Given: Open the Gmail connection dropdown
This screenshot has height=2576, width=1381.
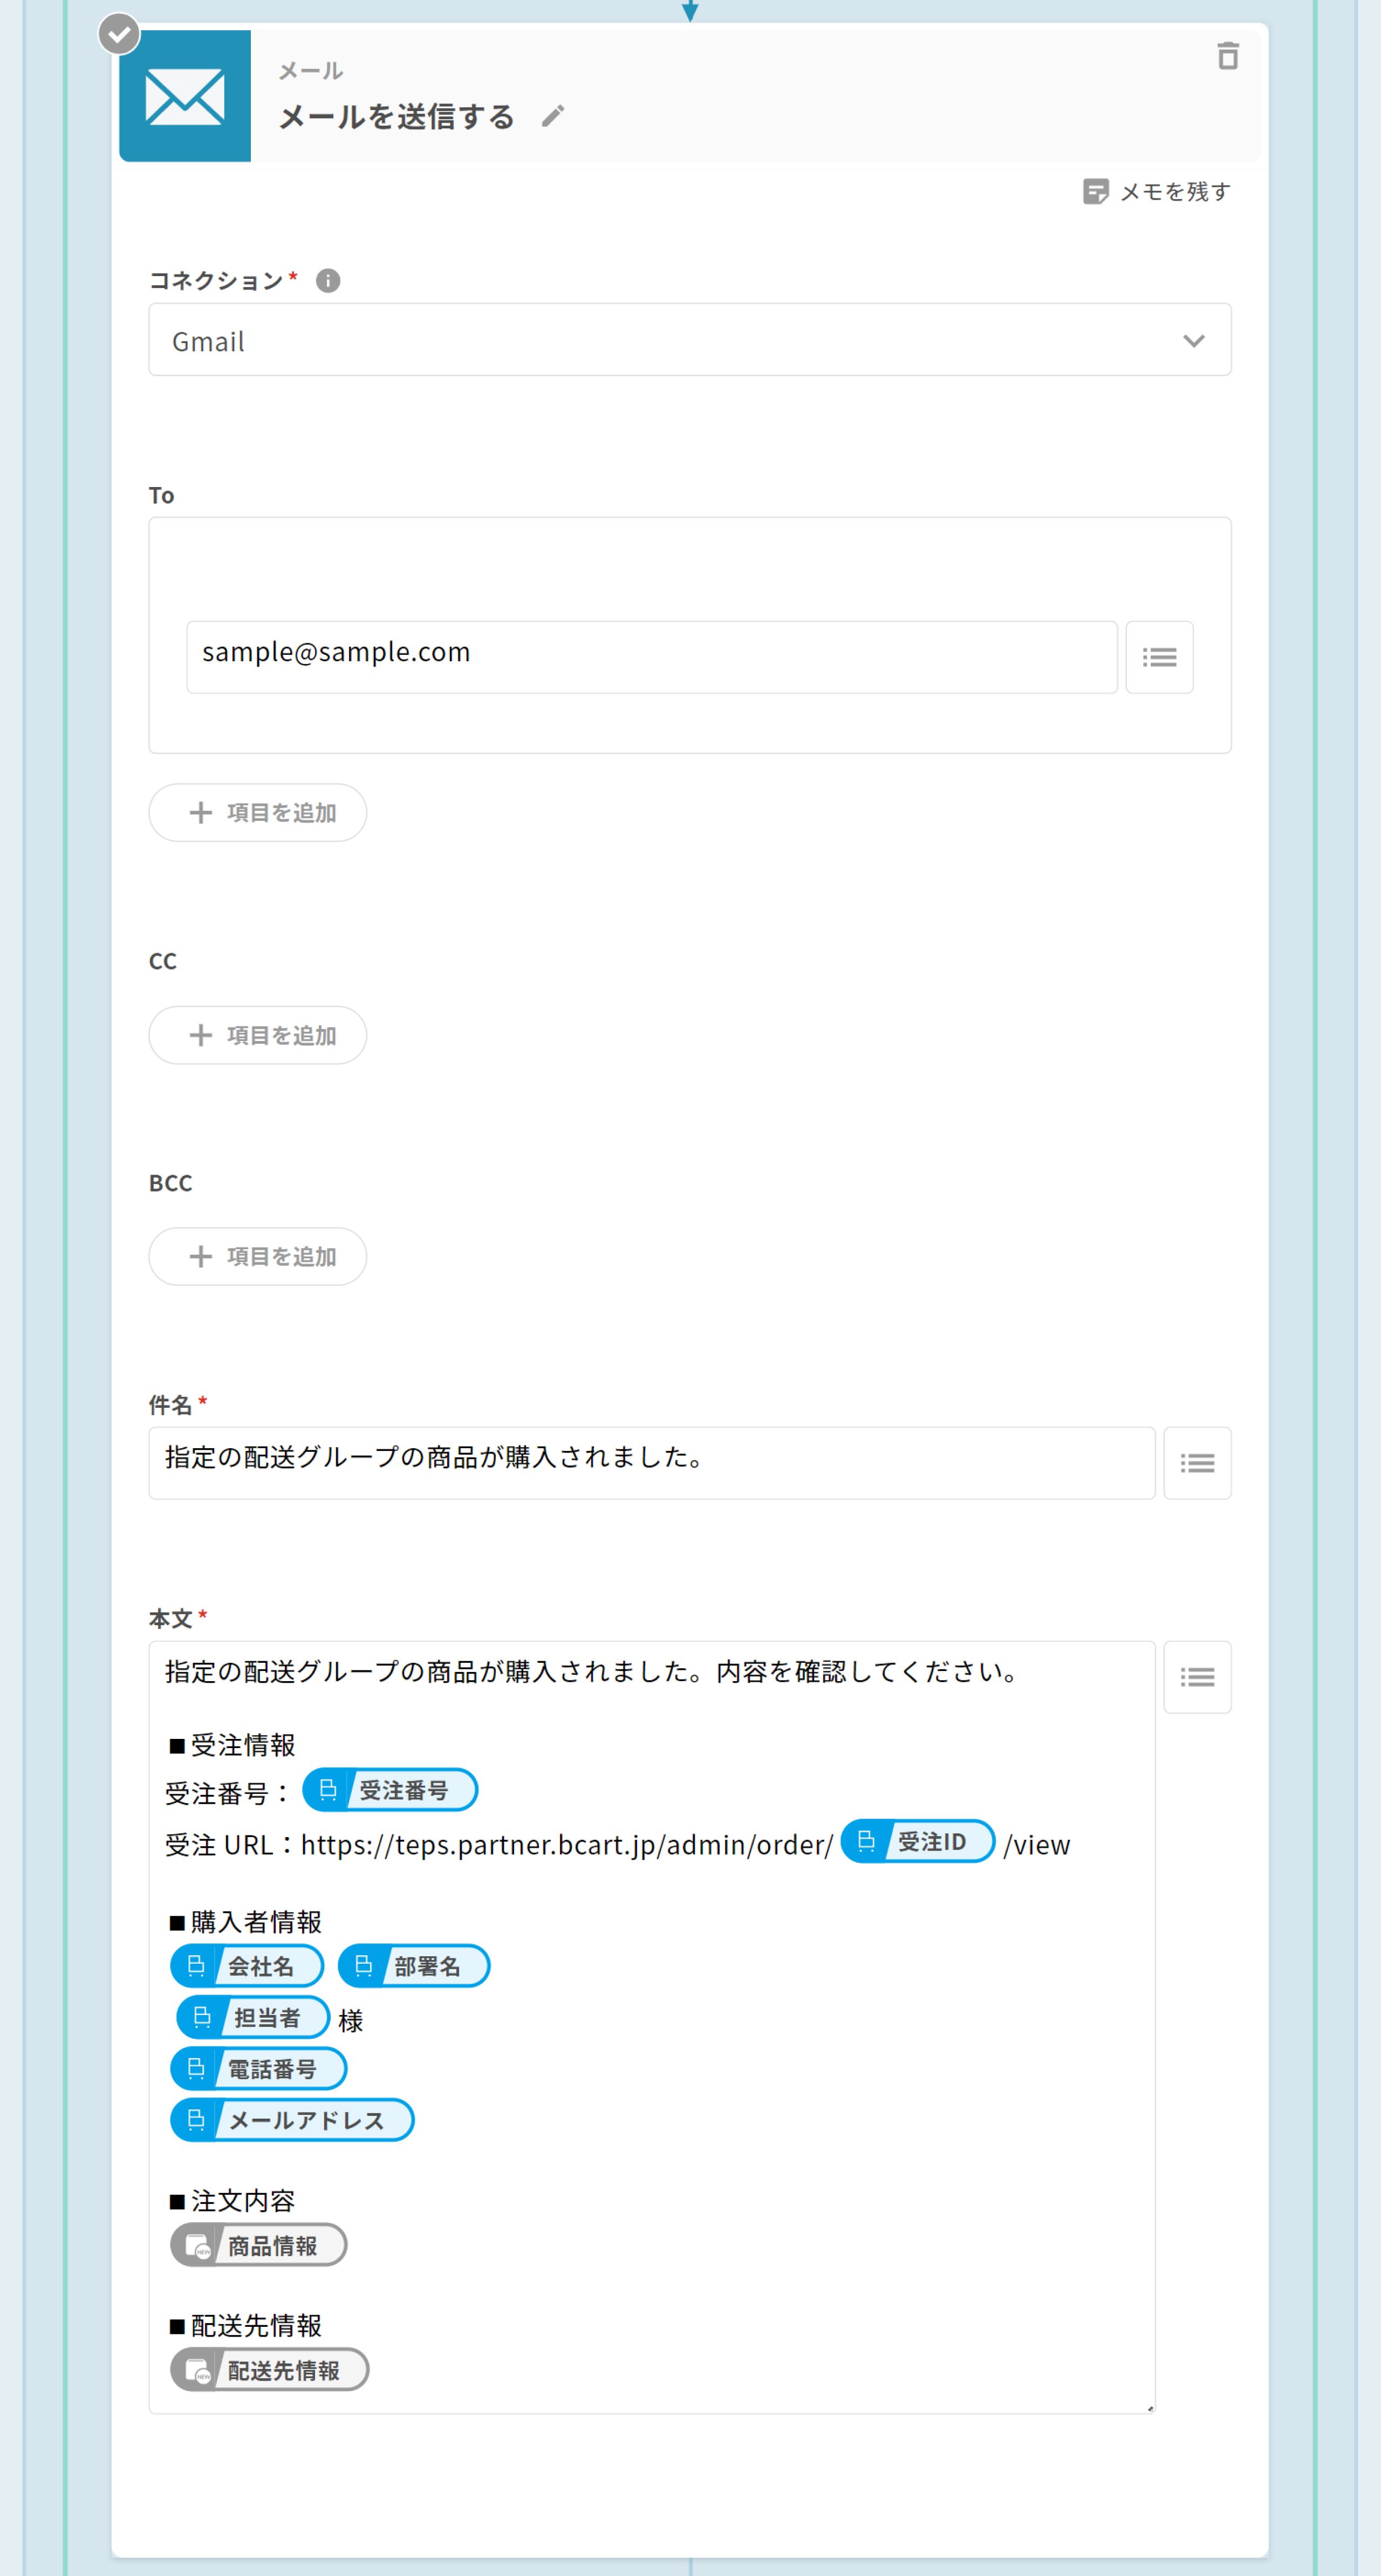Looking at the screenshot, I should (x=689, y=340).
